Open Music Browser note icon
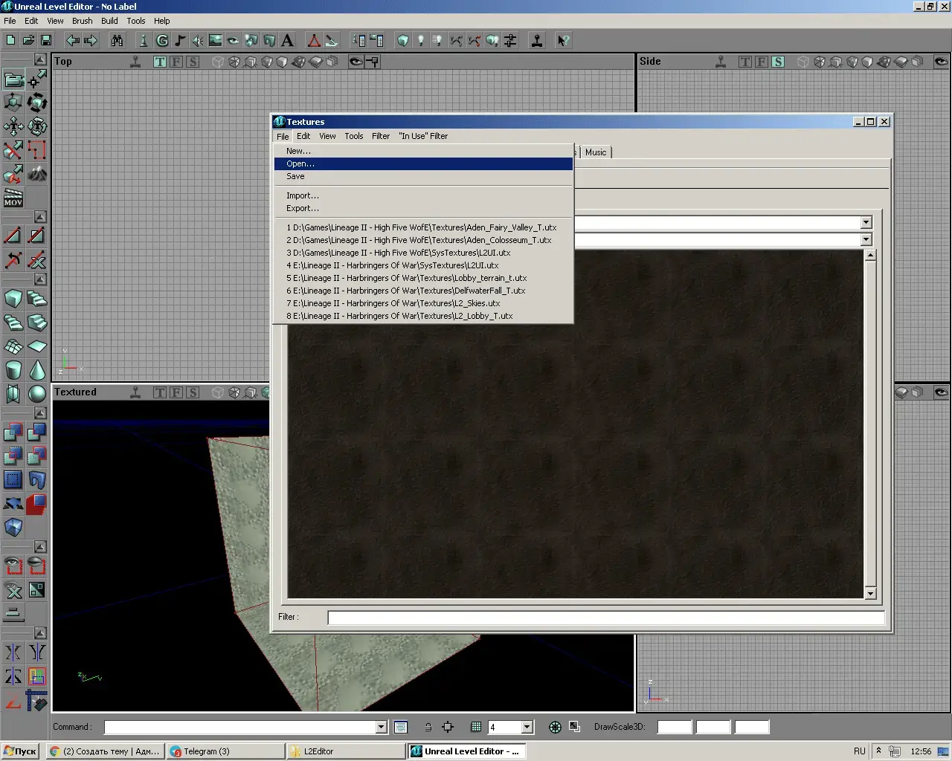Screen dimensions: 952x761 [180, 40]
